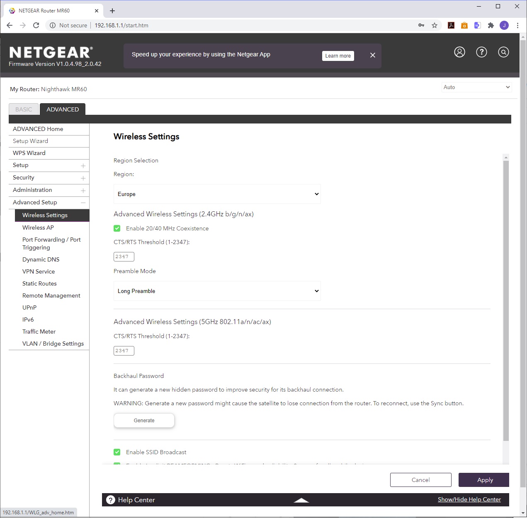Click the browser forward arrow
The width and height of the screenshot is (527, 518).
pyautogui.click(x=23, y=25)
